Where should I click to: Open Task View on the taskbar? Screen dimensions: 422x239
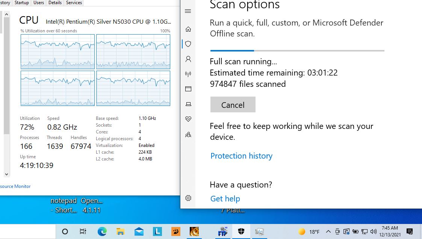83,231
